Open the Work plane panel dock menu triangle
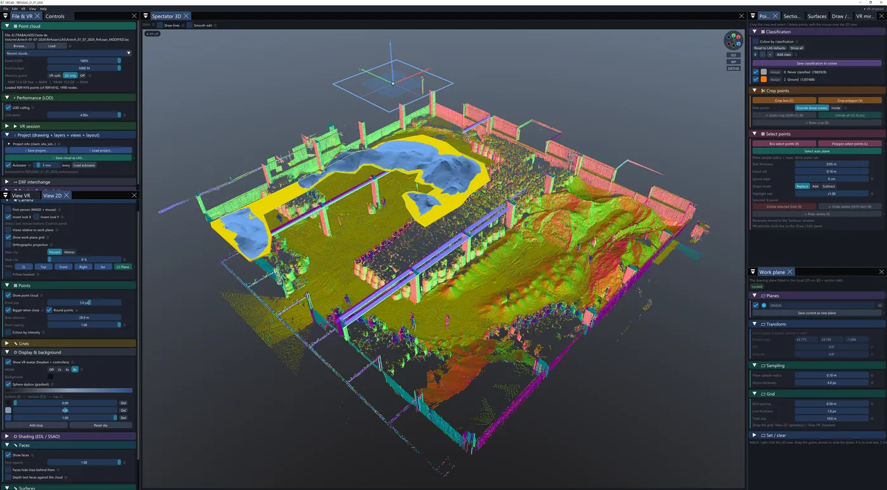The width and height of the screenshot is (887, 490). [x=753, y=272]
